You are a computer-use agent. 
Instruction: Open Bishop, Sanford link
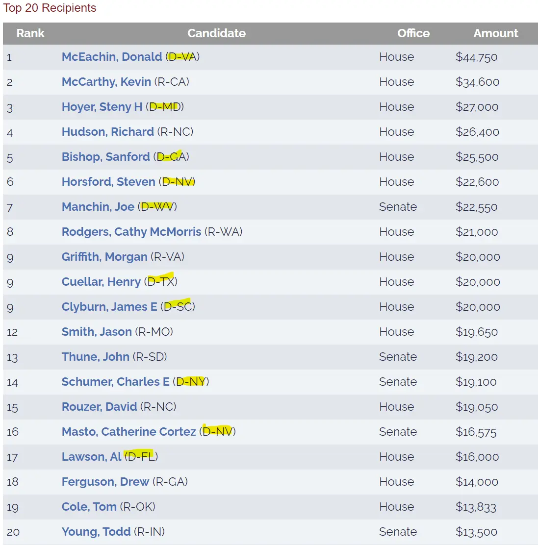click(105, 157)
